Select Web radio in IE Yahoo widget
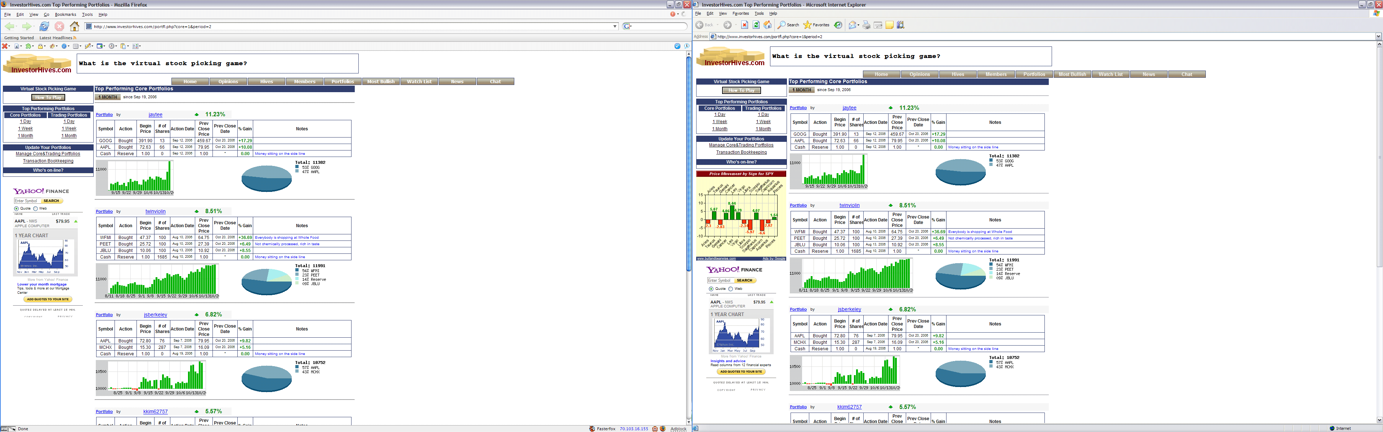The width and height of the screenshot is (1383, 432). [x=730, y=289]
